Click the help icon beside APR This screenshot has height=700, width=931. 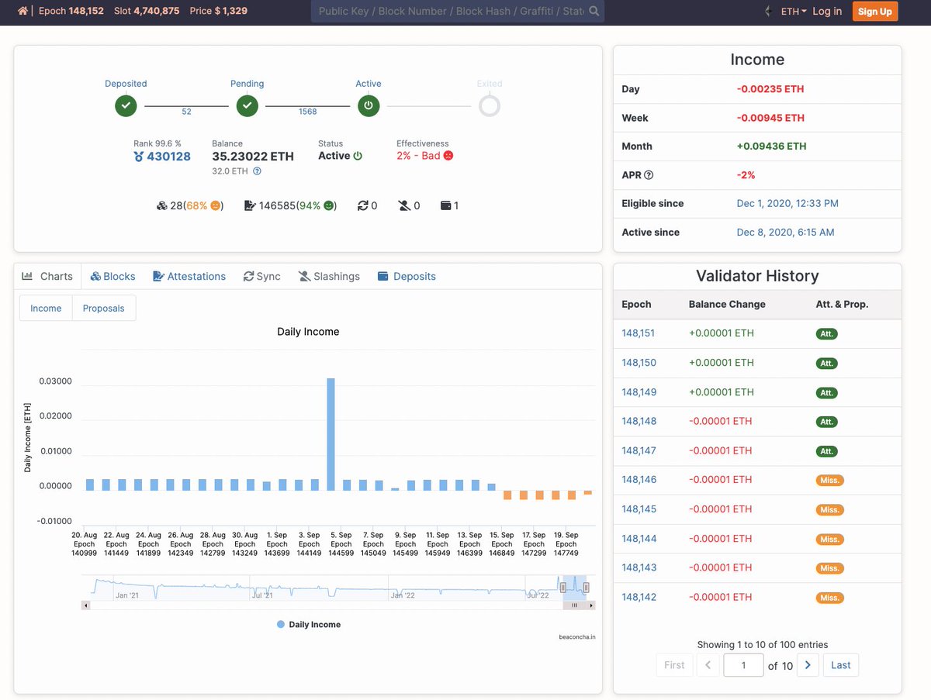[649, 175]
